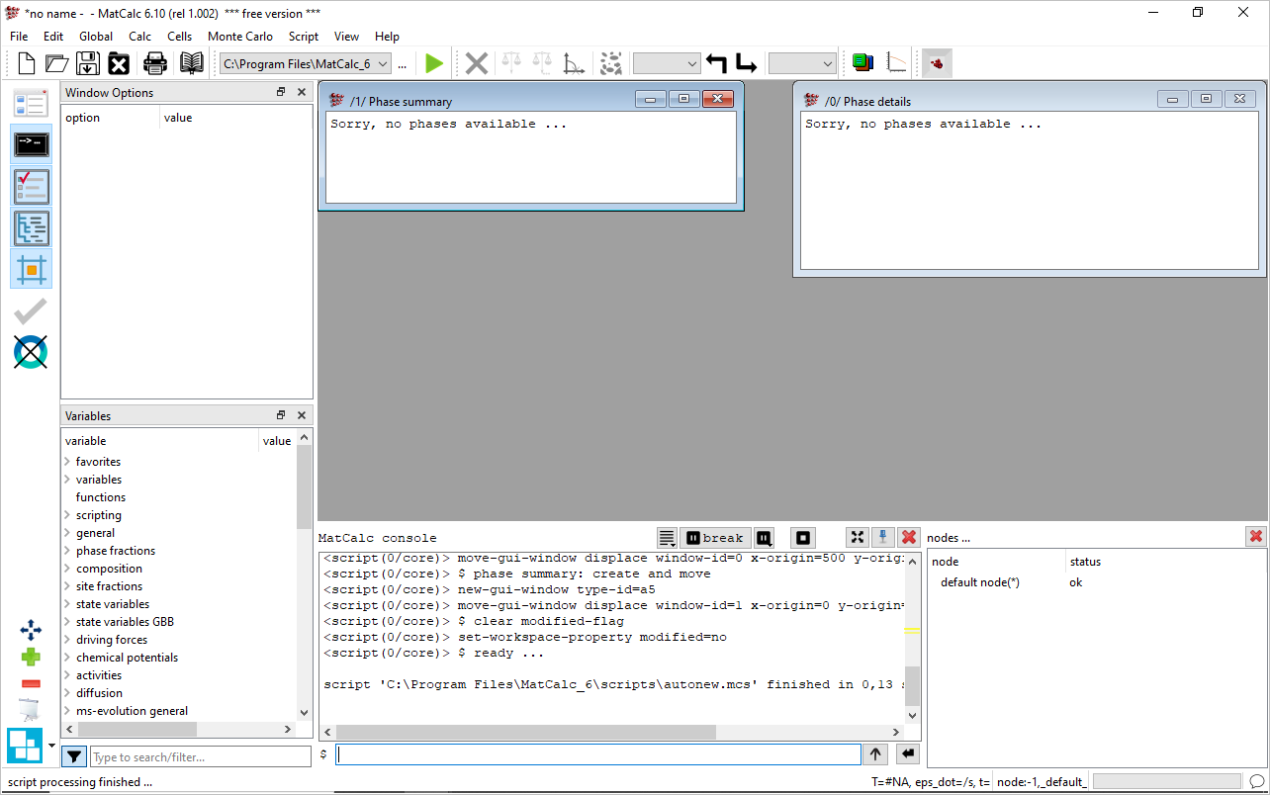Toggle the variables tree panel sidebar button
The height and width of the screenshot is (795, 1270).
click(x=31, y=227)
